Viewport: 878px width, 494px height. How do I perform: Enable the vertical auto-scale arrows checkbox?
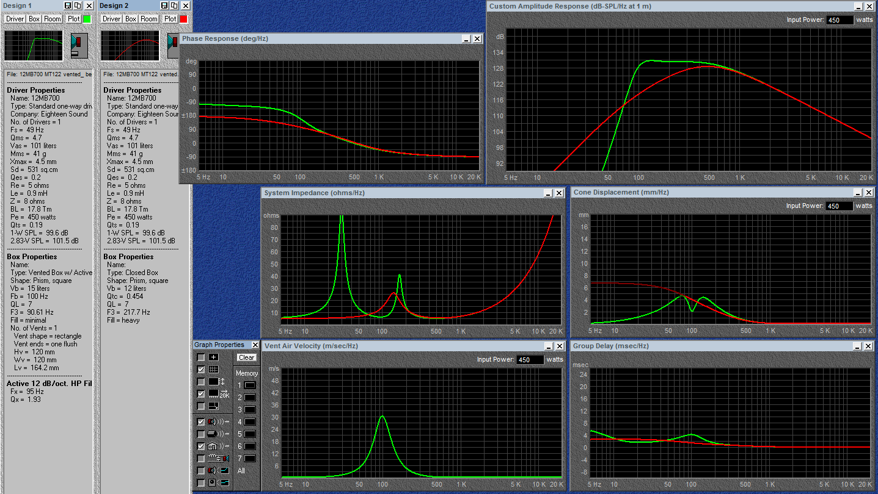tap(201, 382)
